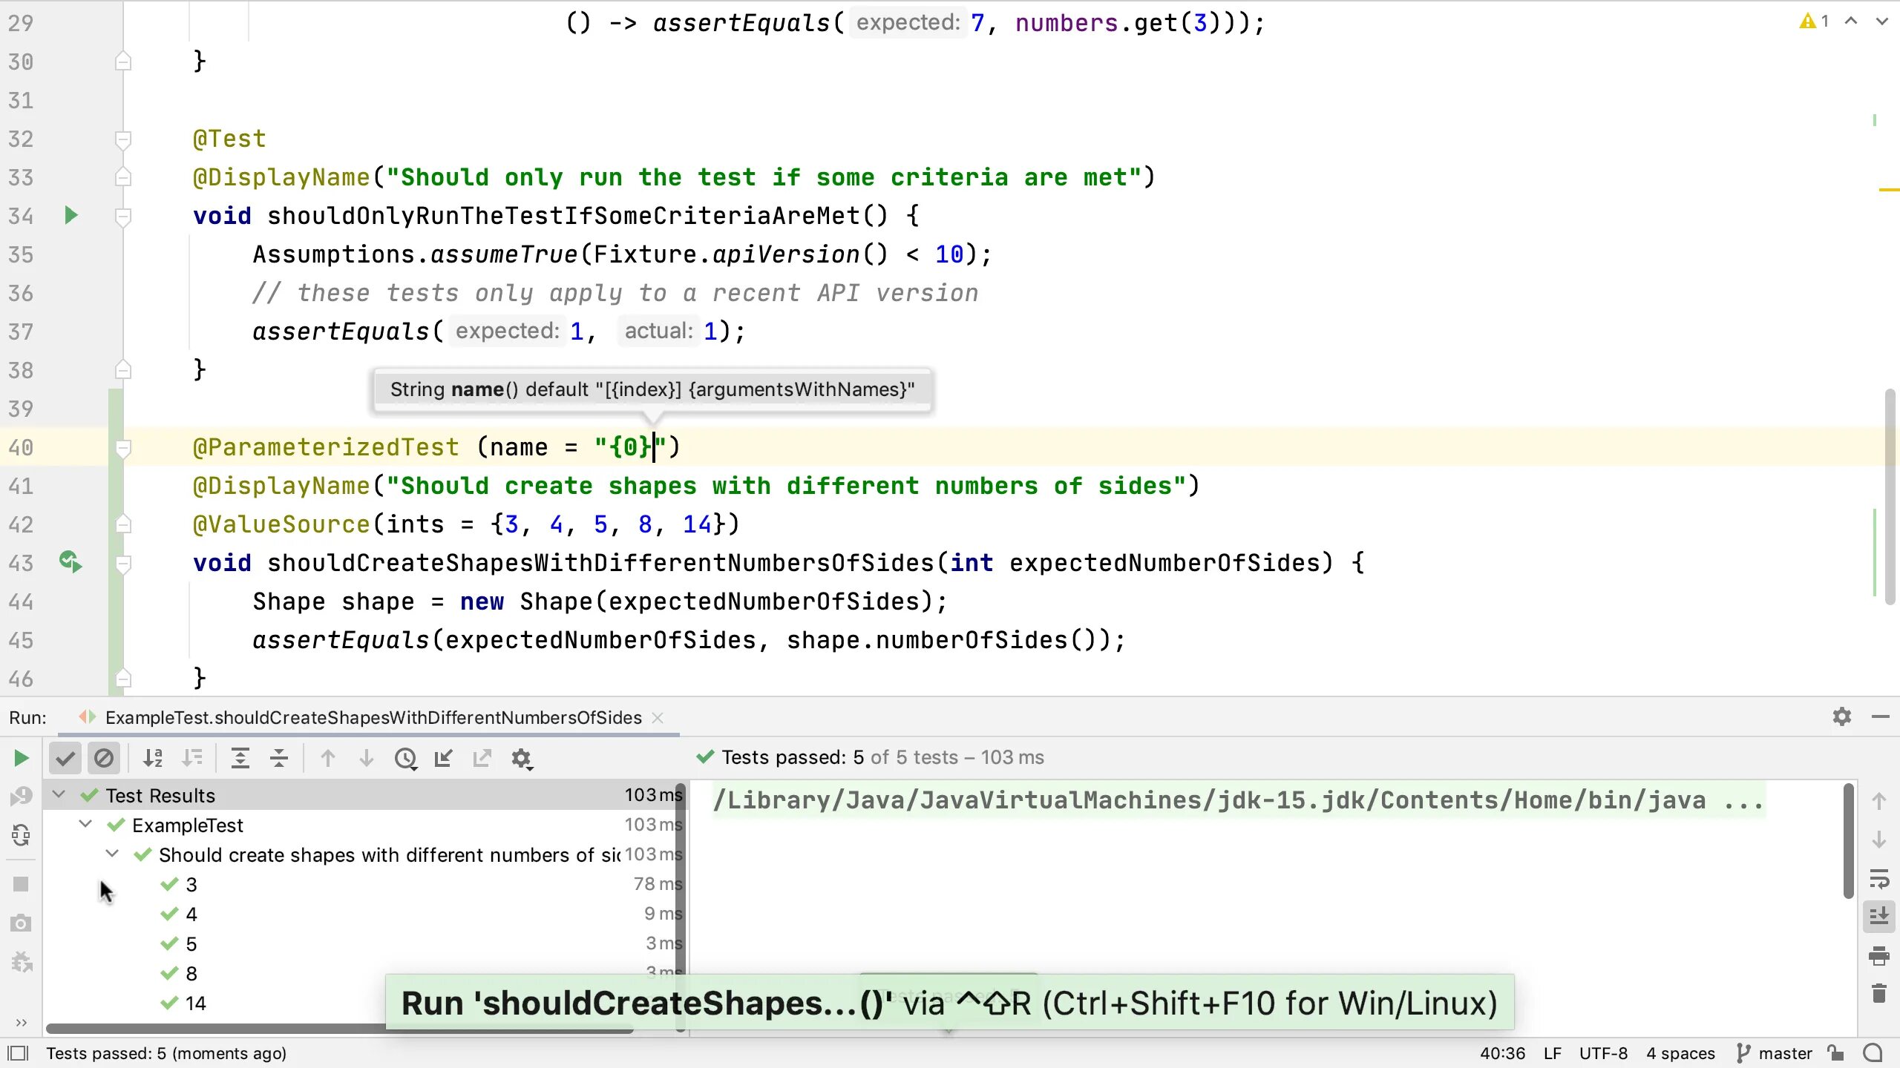Select test result item 14
Image resolution: width=1900 pixels, height=1068 pixels.
(x=196, y=1003)
